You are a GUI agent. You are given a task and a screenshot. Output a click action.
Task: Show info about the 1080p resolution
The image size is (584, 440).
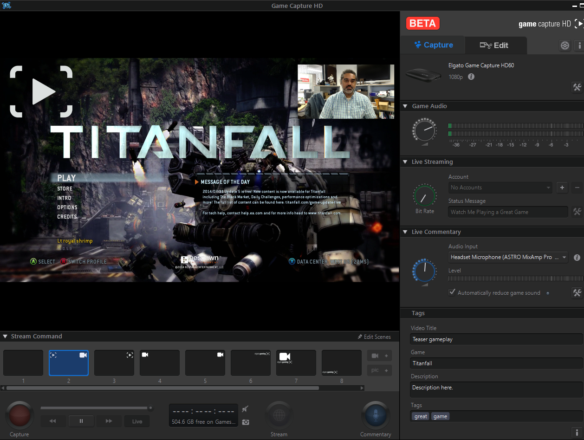click(471, 77)
